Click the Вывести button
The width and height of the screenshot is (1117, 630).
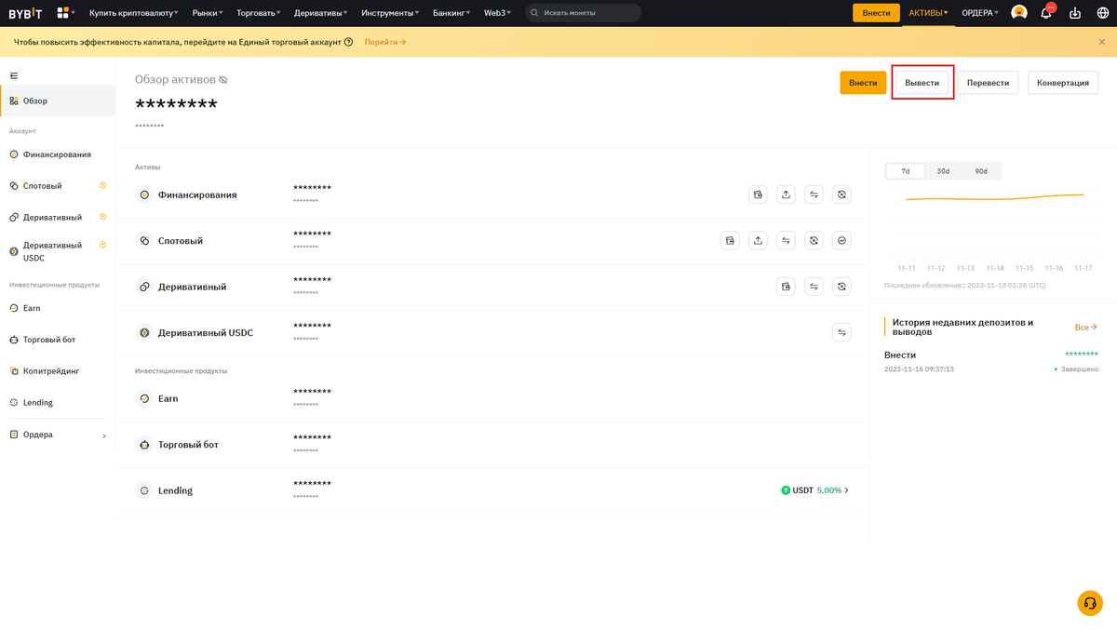click(x=922, y=83)
